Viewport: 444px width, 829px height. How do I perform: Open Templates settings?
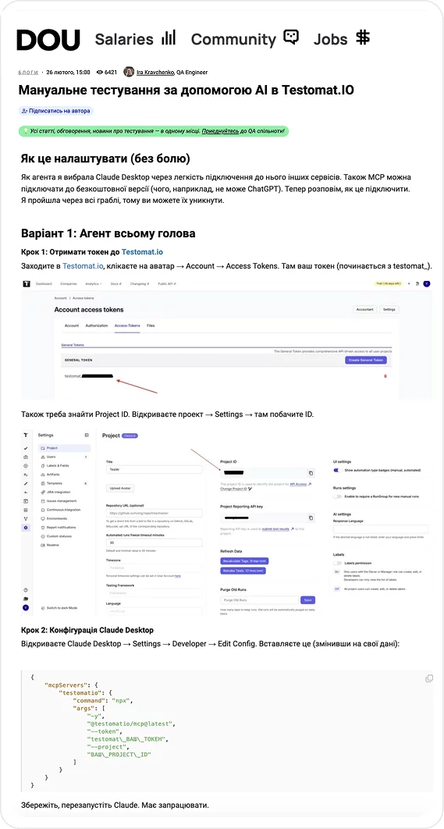pyautogui.click(x=65, y=483)
